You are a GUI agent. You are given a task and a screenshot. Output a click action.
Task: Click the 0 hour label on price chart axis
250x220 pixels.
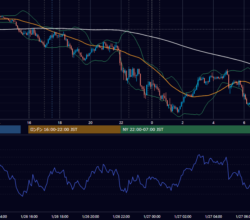[x=152, y=122]
